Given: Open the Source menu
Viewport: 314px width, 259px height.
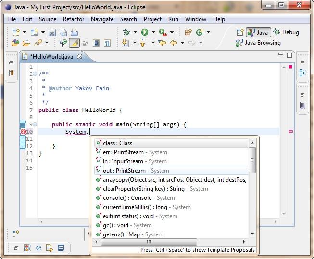Looking at the screenshot, I should (x=48, y=19).
